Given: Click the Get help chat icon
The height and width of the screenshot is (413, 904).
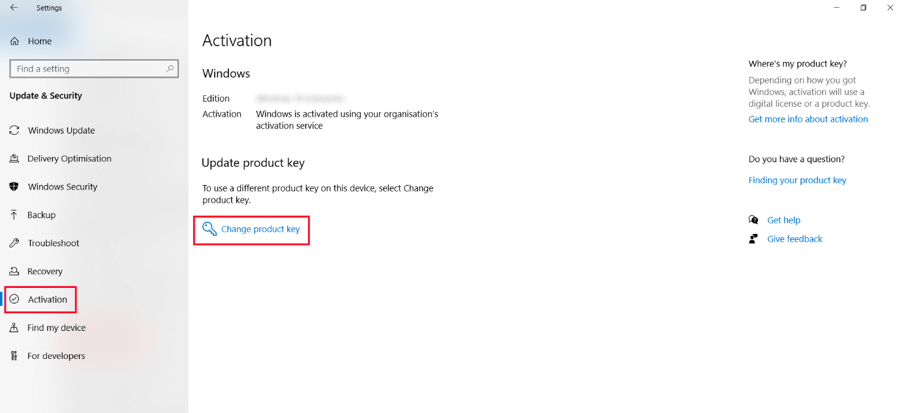Looking at the screenshot, I should point(754,220).
